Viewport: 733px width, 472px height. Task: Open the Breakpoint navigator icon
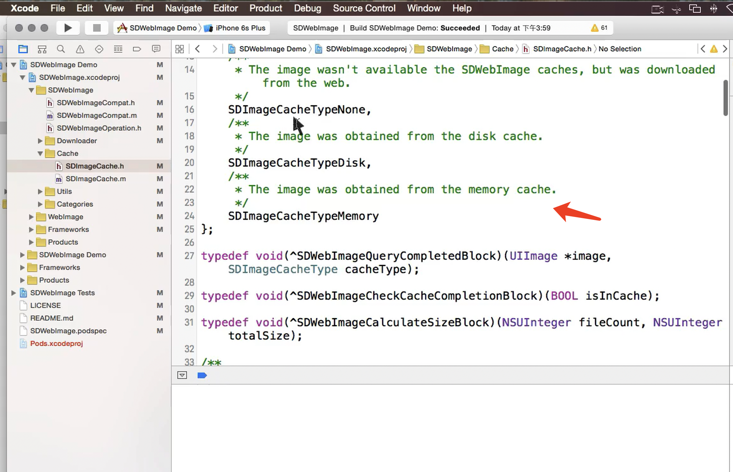pyautogui.click(x=137, y=49)
